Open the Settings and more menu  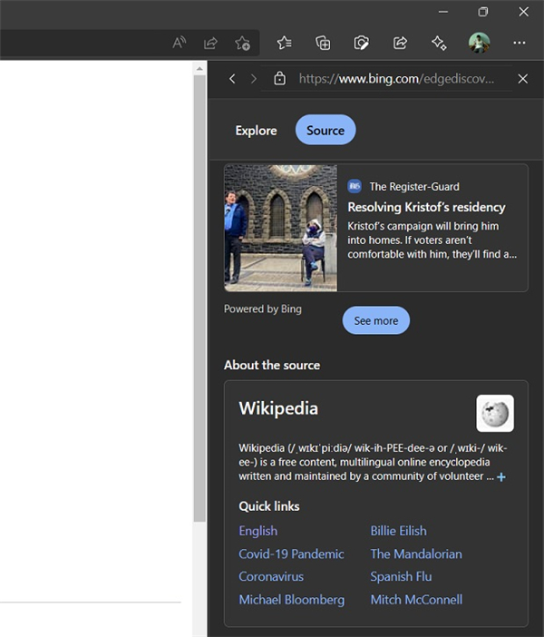(x=519, y=43)
